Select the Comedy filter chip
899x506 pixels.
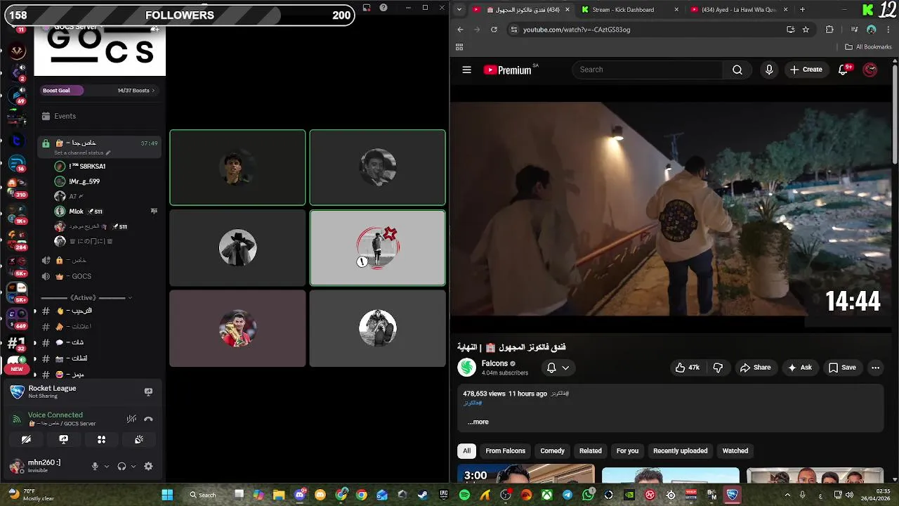tap(552, 450)
